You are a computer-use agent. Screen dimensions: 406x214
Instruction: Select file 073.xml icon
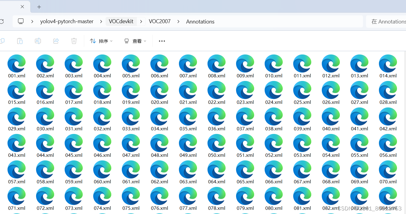coord(74,196)
